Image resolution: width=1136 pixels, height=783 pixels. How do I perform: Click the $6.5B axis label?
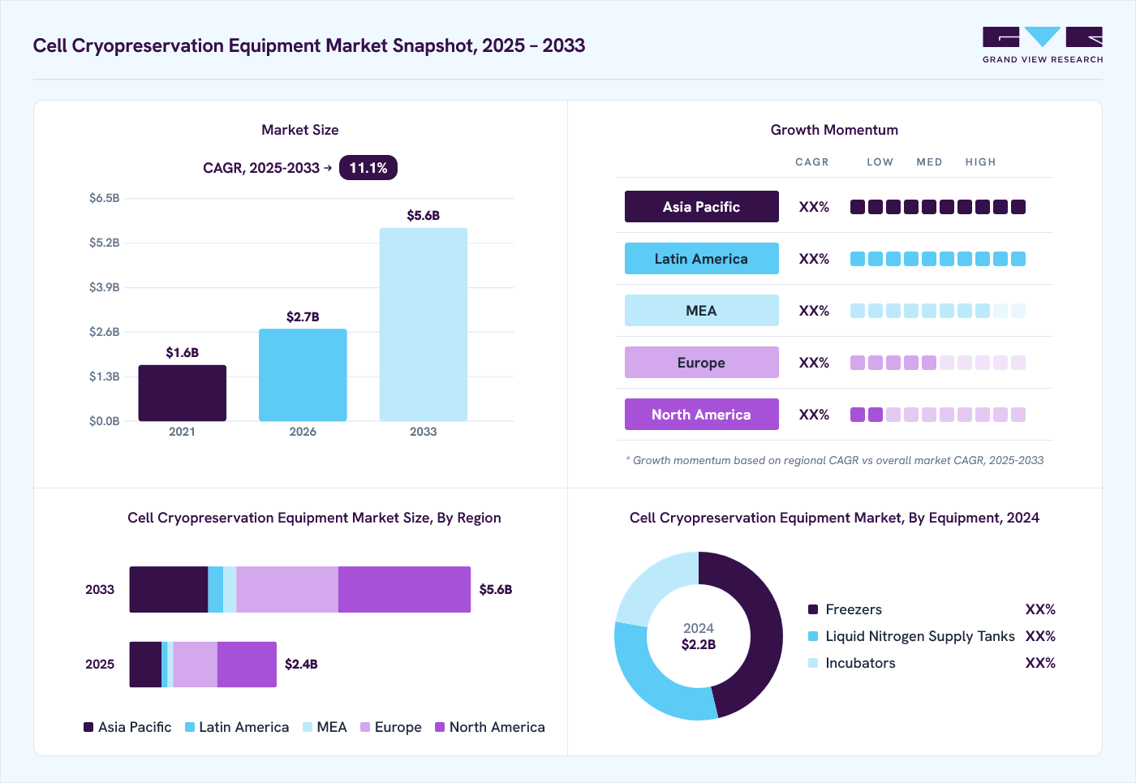104,198
